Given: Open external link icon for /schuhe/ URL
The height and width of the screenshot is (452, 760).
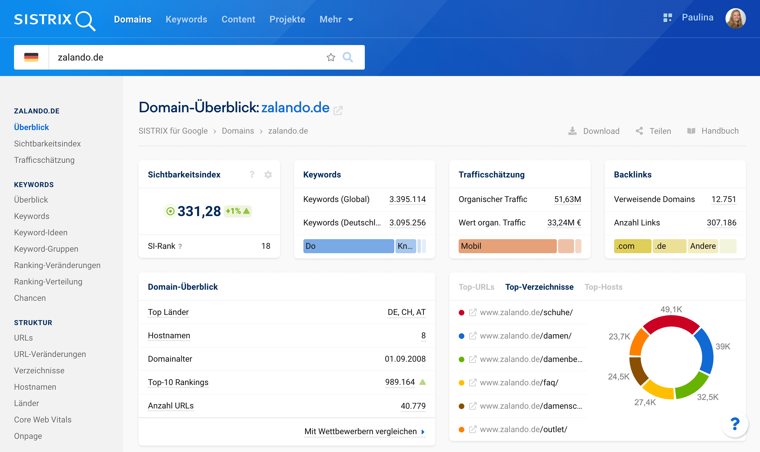Looking at the screenshot, I should coord(473,313).
